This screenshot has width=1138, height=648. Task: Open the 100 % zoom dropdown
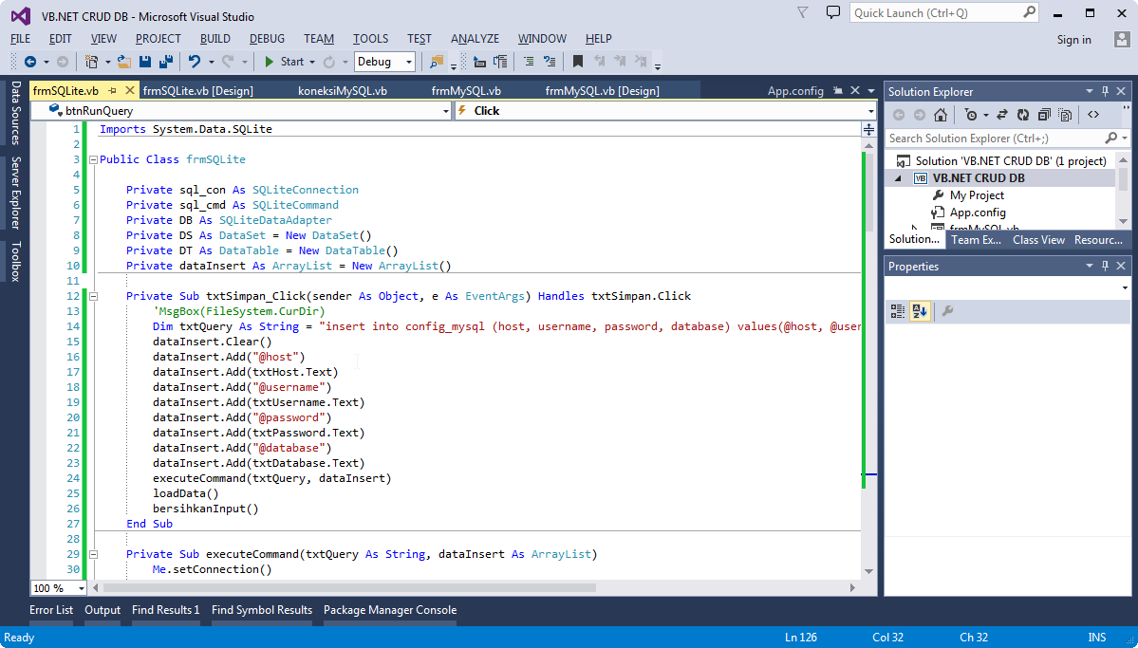point(81,588)
